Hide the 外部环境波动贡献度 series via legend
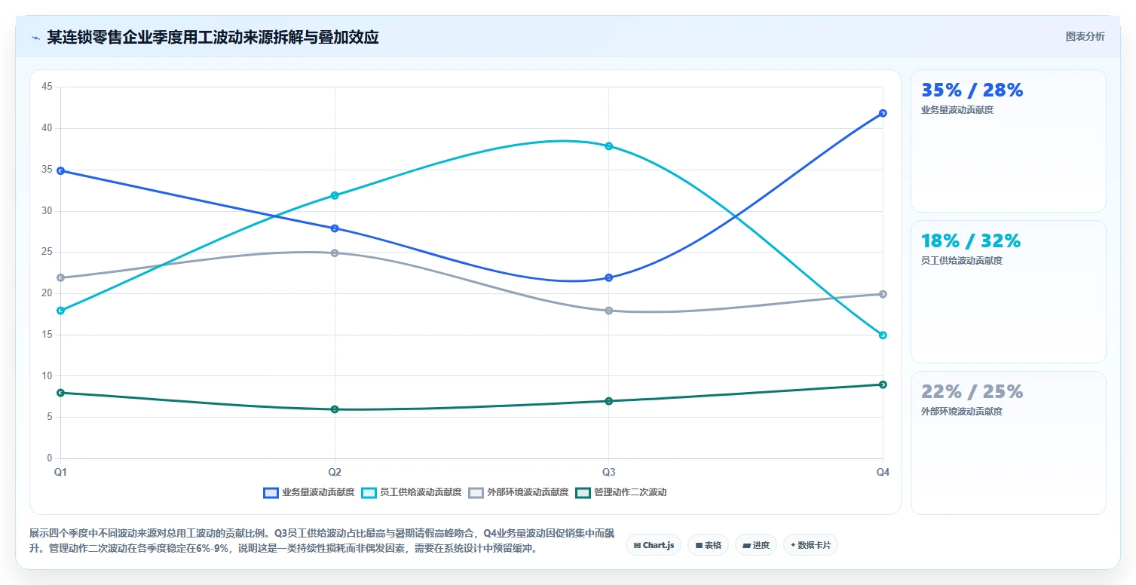This screenshot has width=1136, height=585. (x=476, y=492)
